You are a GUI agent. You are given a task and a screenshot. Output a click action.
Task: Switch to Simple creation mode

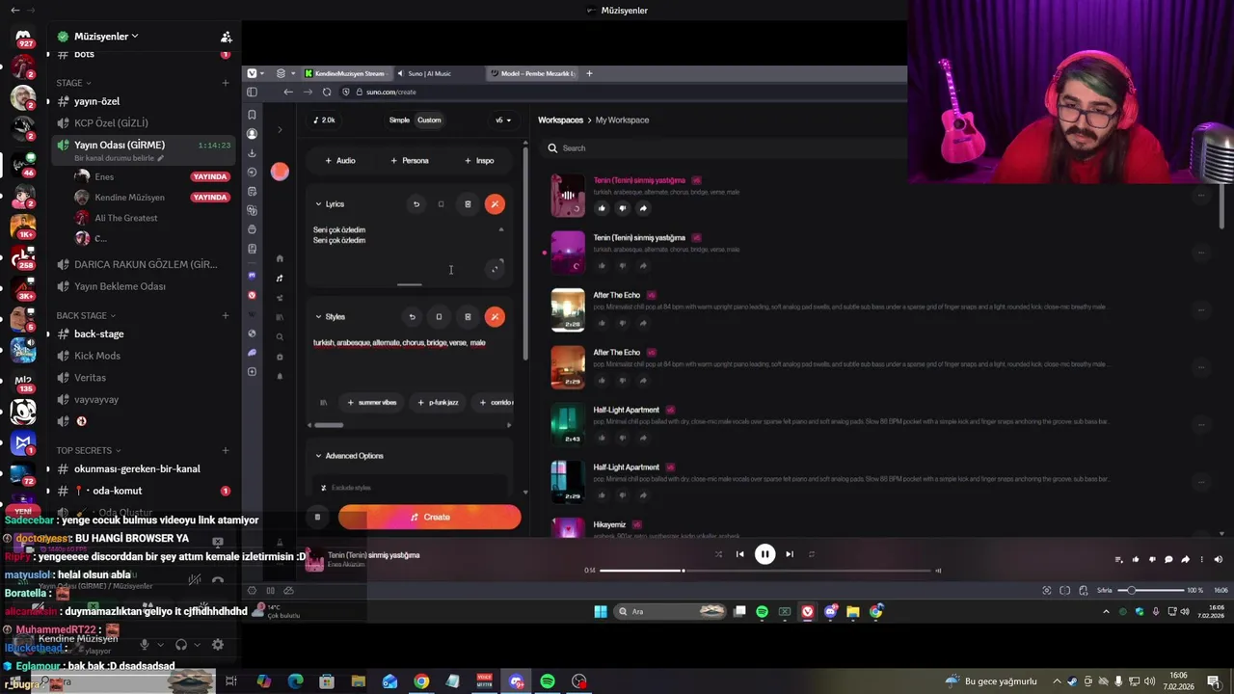399,120
